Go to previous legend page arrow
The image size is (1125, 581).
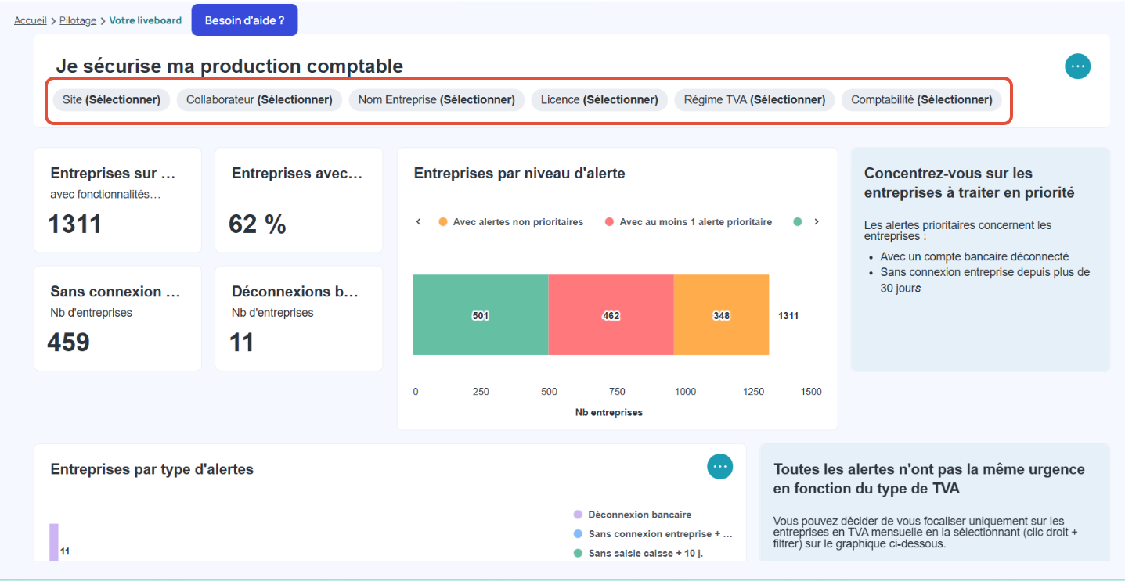coord(418,222)
